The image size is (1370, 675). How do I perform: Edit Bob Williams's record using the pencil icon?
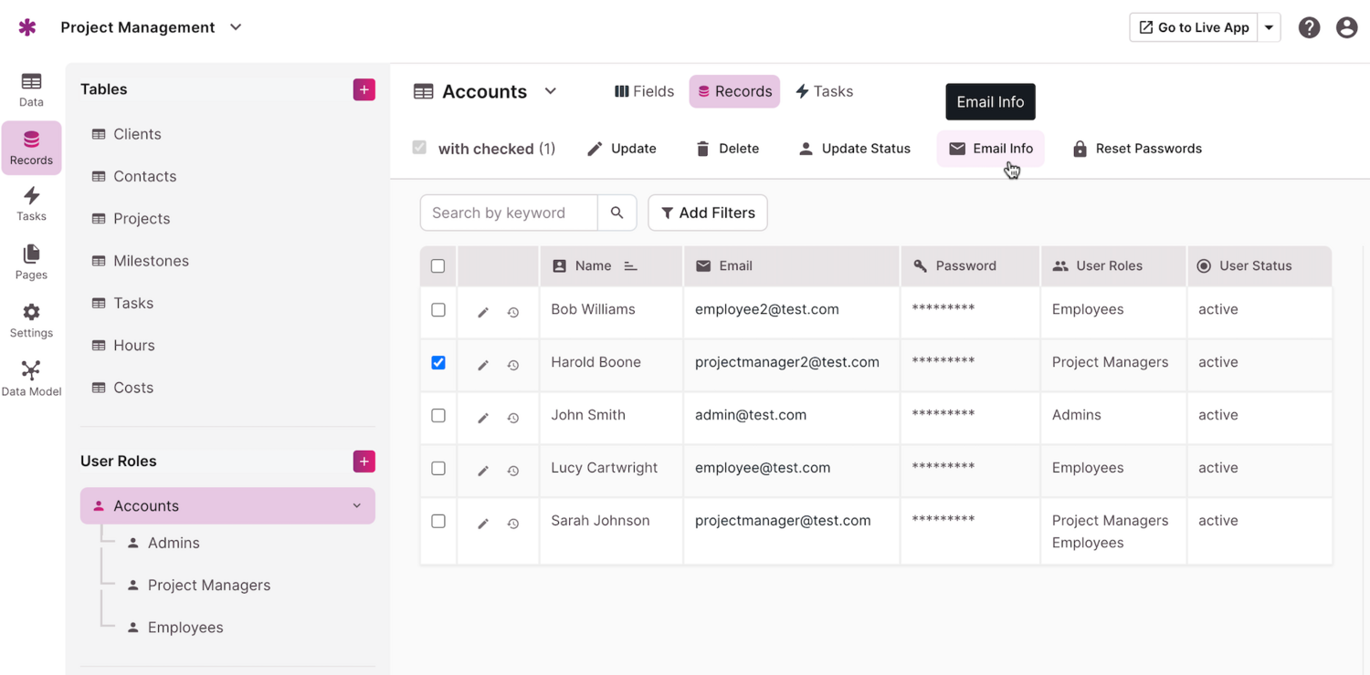tap(483, 310)
